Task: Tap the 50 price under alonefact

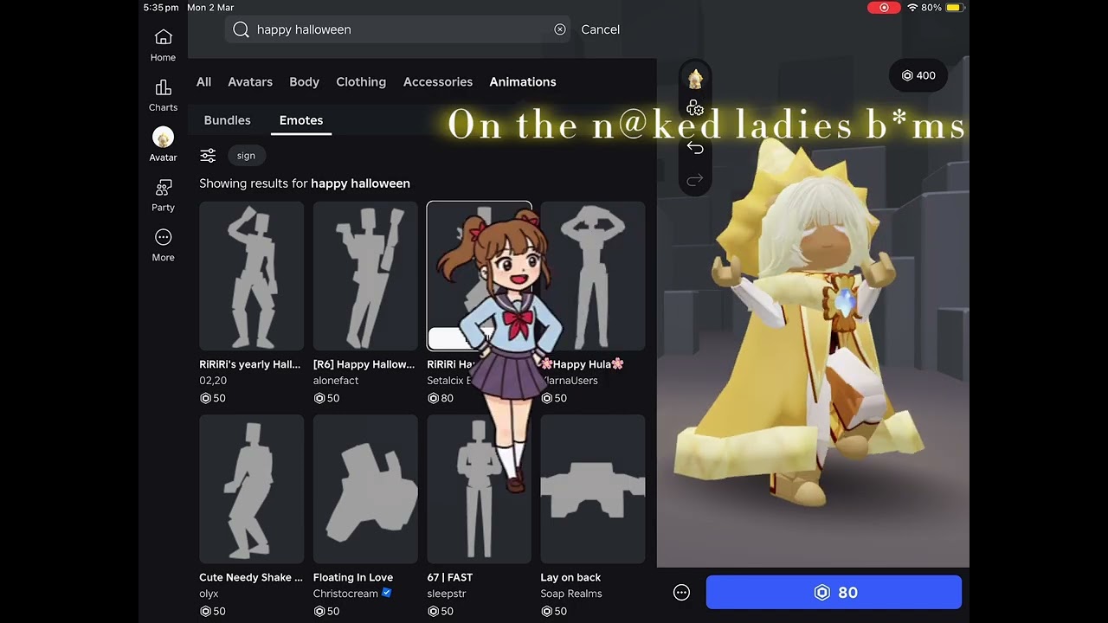Action: tap(326, 398)
